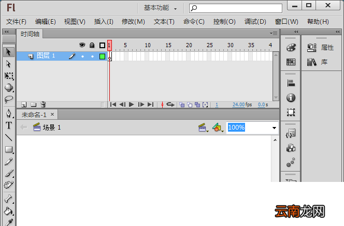Expand the icon panel dock arrows
The height and width of the screenshot is (226, 344).
pos(296,32)
